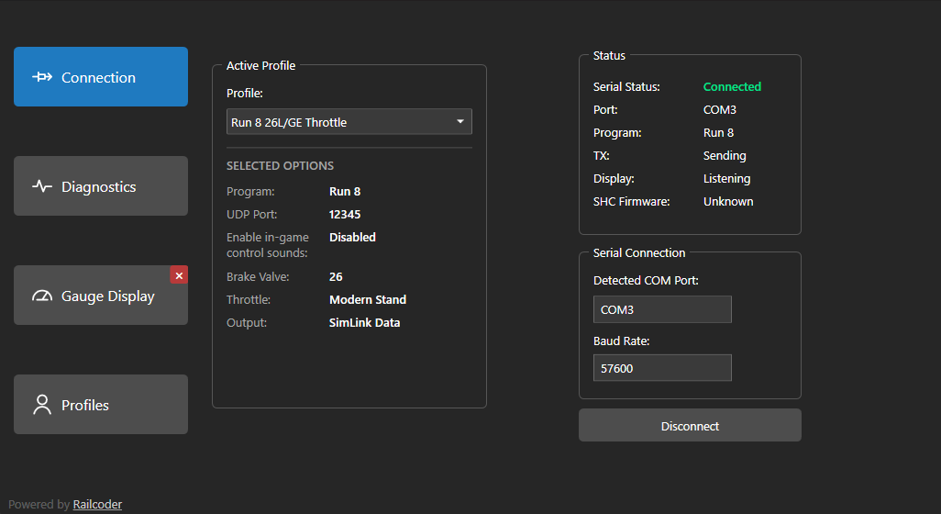
Task: Close the Gauge Display with red X
Action: tap(179, 275)
